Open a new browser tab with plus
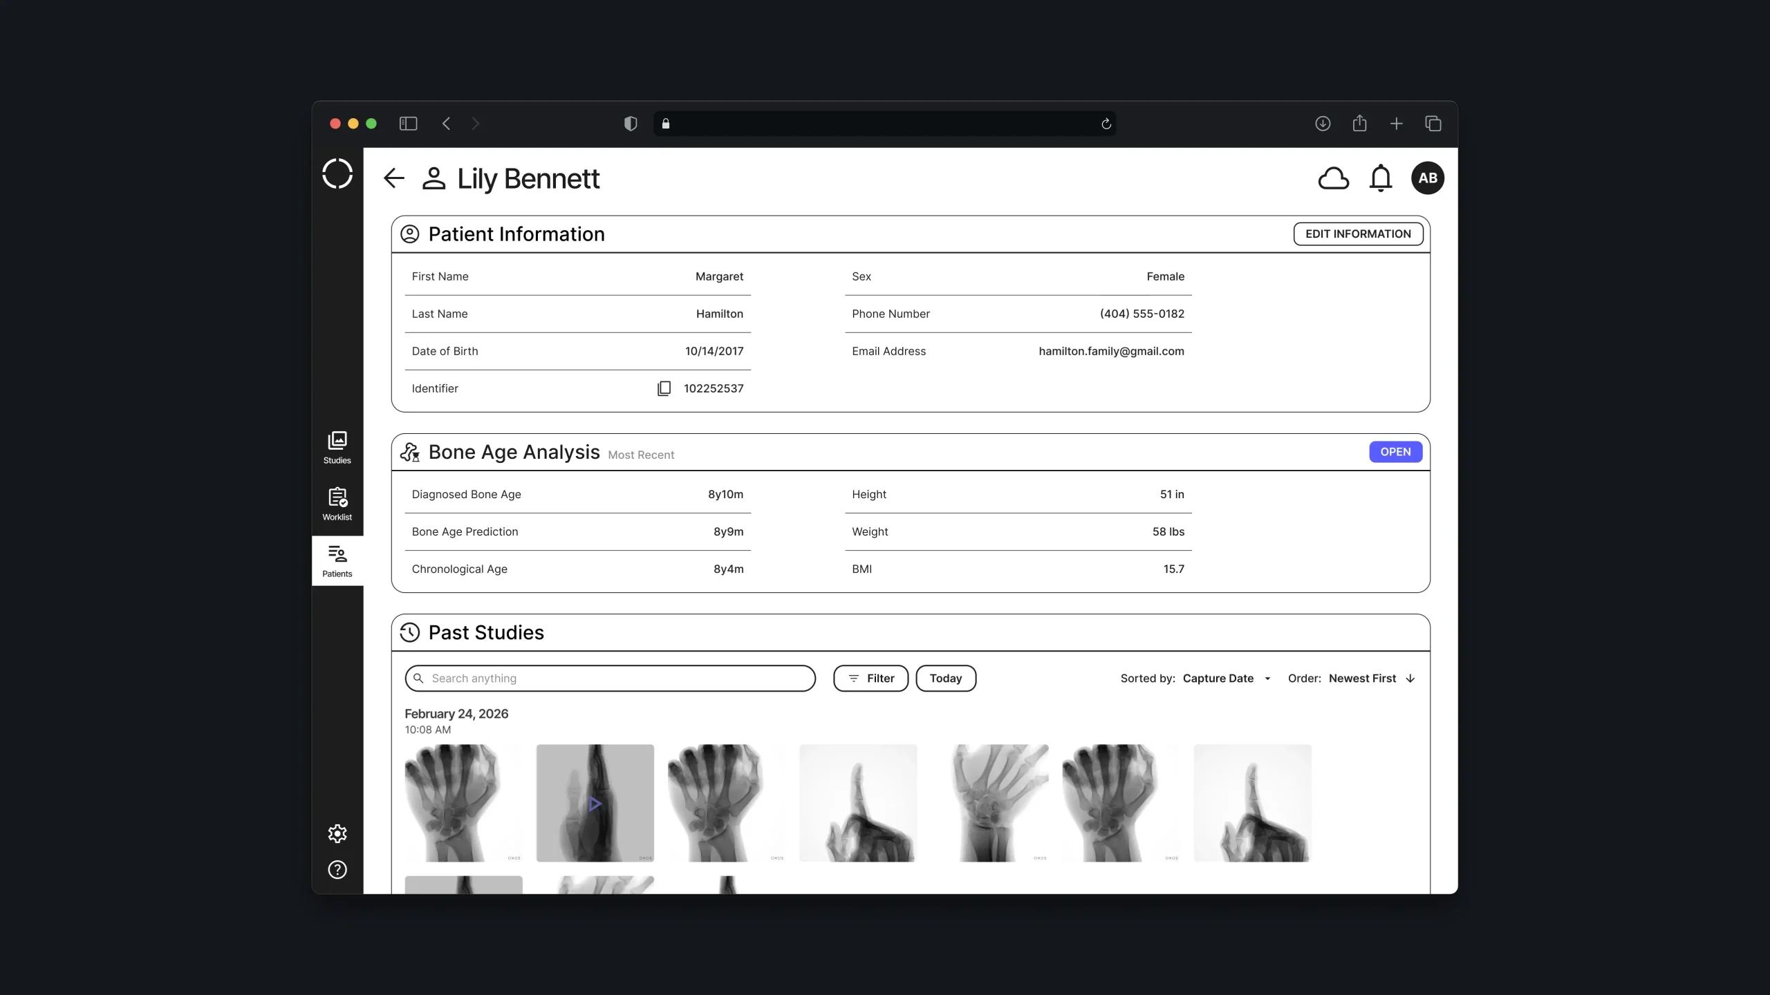This screenshot has width=1770, height=995. point(1396,124)
